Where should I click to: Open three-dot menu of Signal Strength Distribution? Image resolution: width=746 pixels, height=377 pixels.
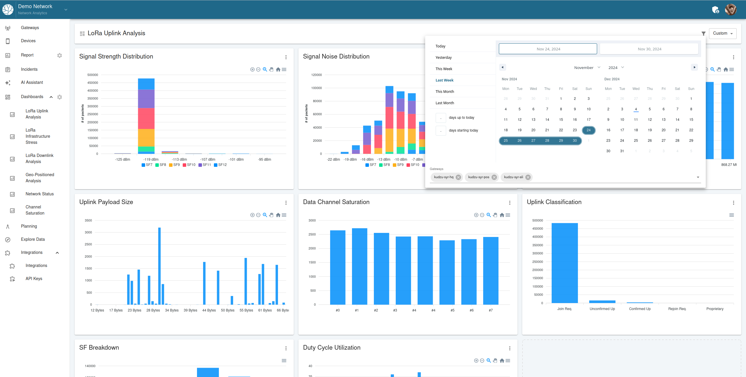[x=286, y=57]
